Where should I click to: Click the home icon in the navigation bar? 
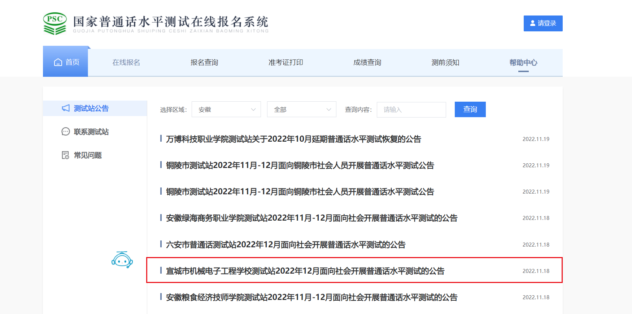click(58, 62)
